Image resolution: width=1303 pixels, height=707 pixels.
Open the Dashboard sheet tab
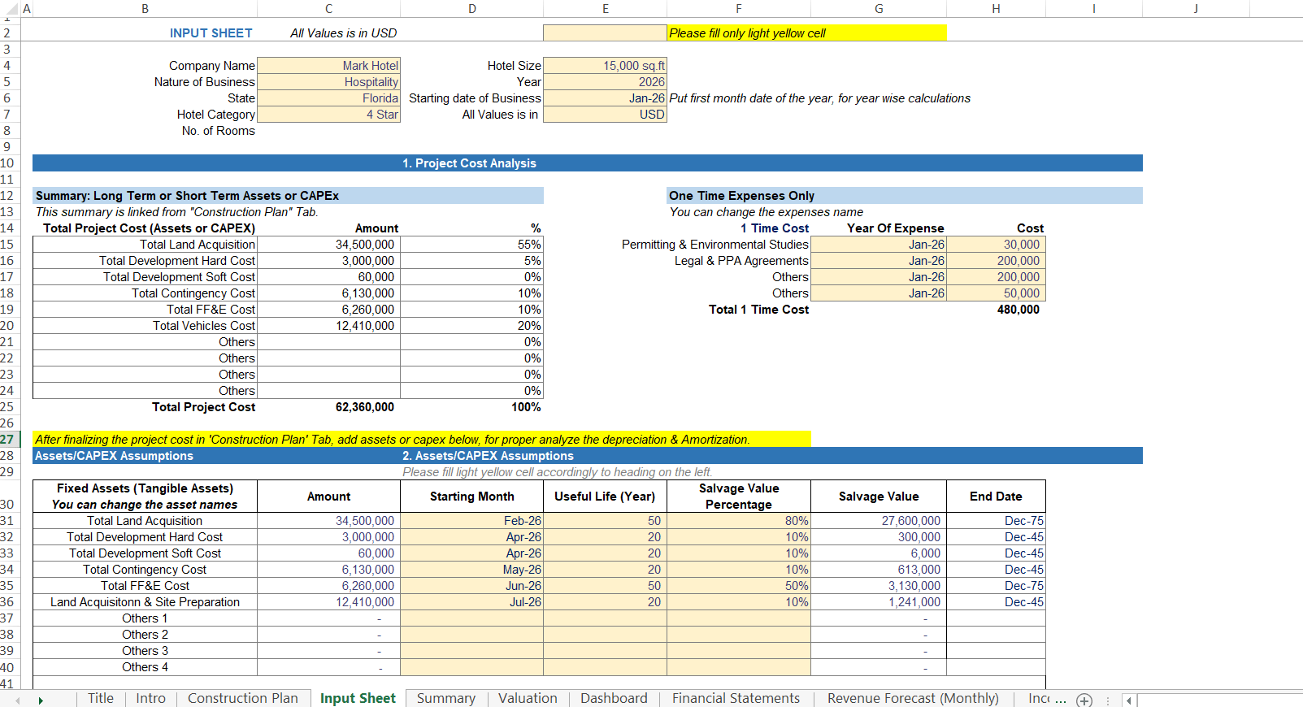click(x=614, y=698)
